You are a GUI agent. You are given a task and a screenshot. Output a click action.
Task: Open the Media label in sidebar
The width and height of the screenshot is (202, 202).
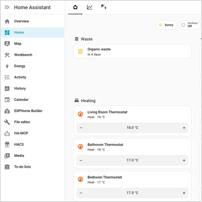[x=19, y=156]
